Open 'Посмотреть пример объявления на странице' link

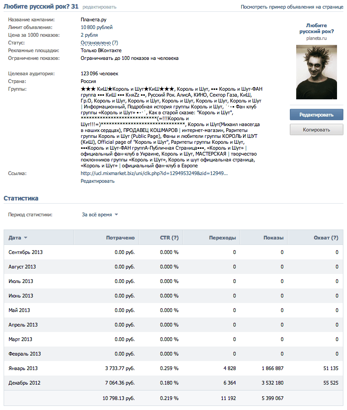click(x=292, y=7)
